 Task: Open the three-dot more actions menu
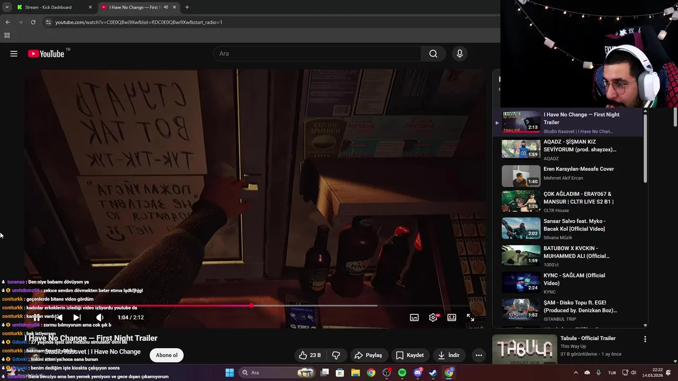pyautogui.click(x=479, y=355)
